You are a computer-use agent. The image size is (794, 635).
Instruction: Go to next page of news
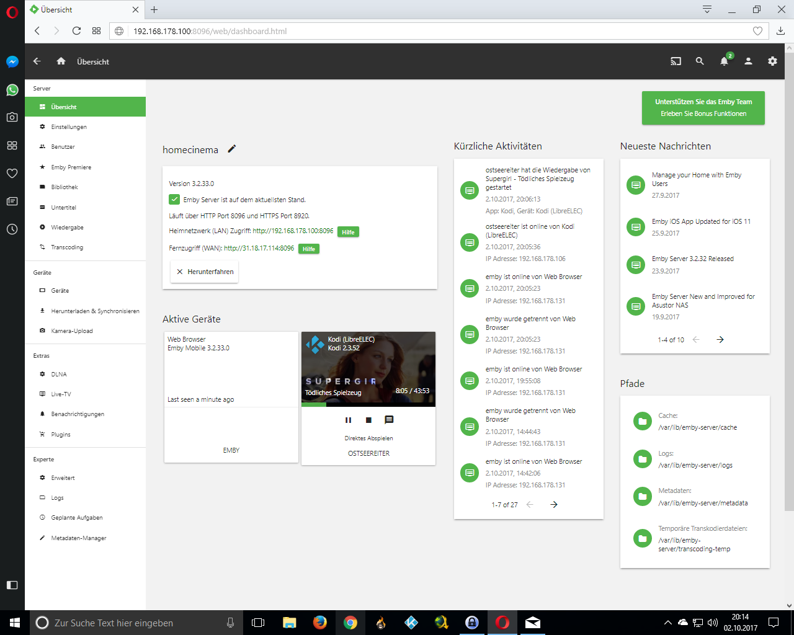tap(720, 340)
